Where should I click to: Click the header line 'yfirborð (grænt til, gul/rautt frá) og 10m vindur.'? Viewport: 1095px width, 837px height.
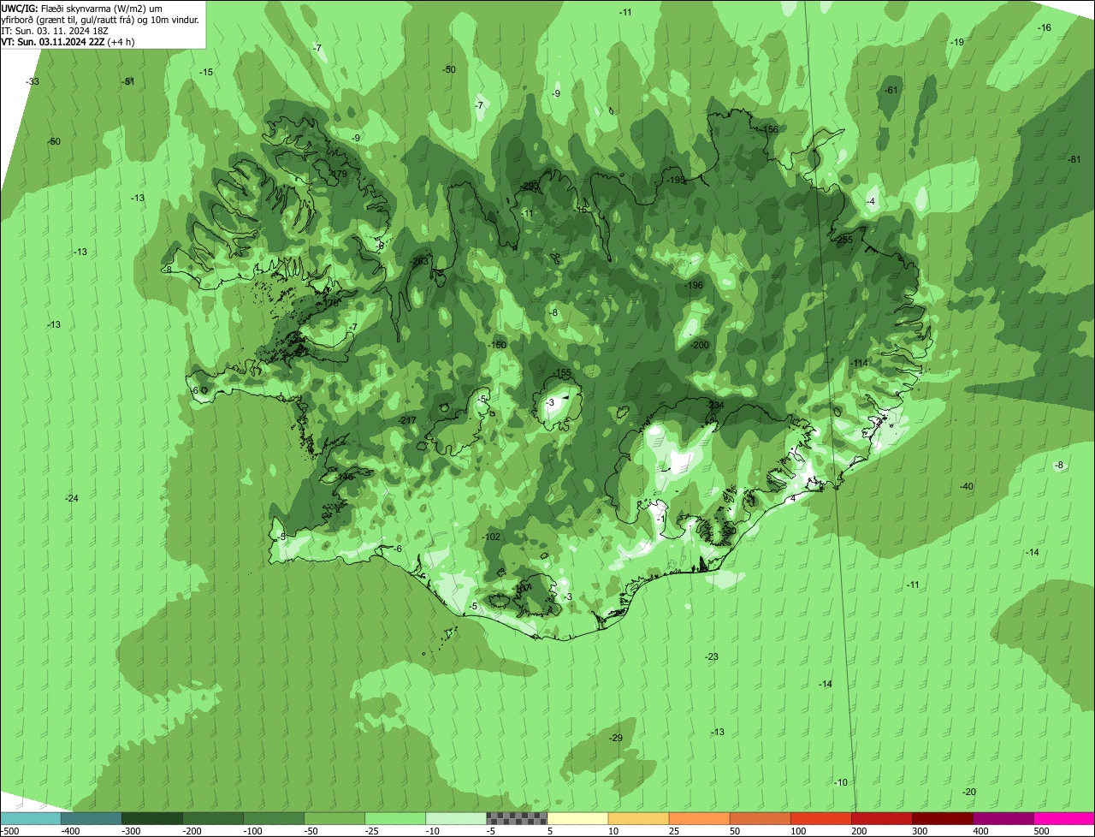pos(101,19)
